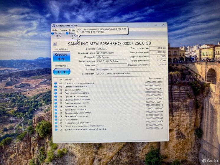
Task: Click raw value 0000000246096C
Action: tap(154, 98)
